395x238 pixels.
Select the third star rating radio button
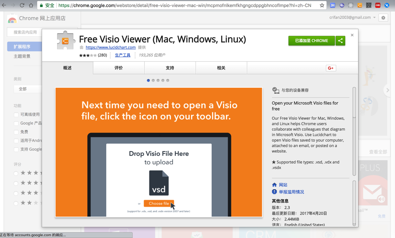(16, 193)
